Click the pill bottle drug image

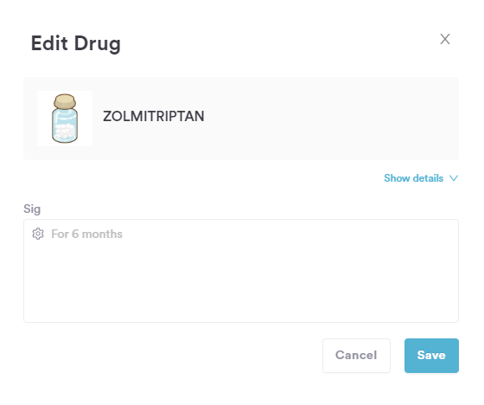pos(65,119)
